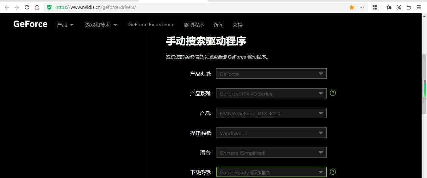
Task: Open the 操作系统 dropdown showing Windows 11
Action: [x=271, y=133]
